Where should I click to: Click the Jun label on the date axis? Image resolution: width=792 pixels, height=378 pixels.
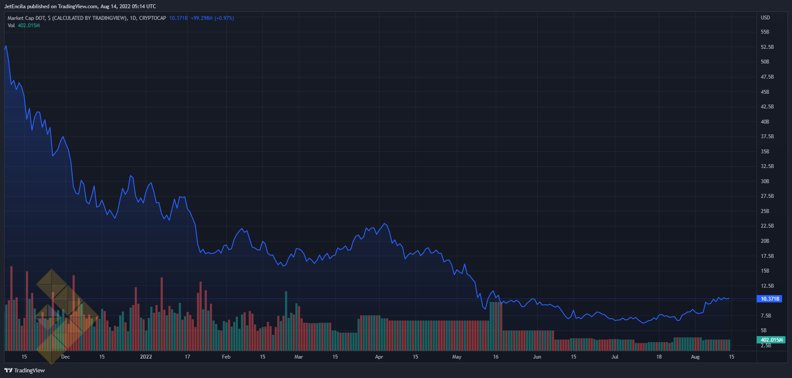click(537, 357)
